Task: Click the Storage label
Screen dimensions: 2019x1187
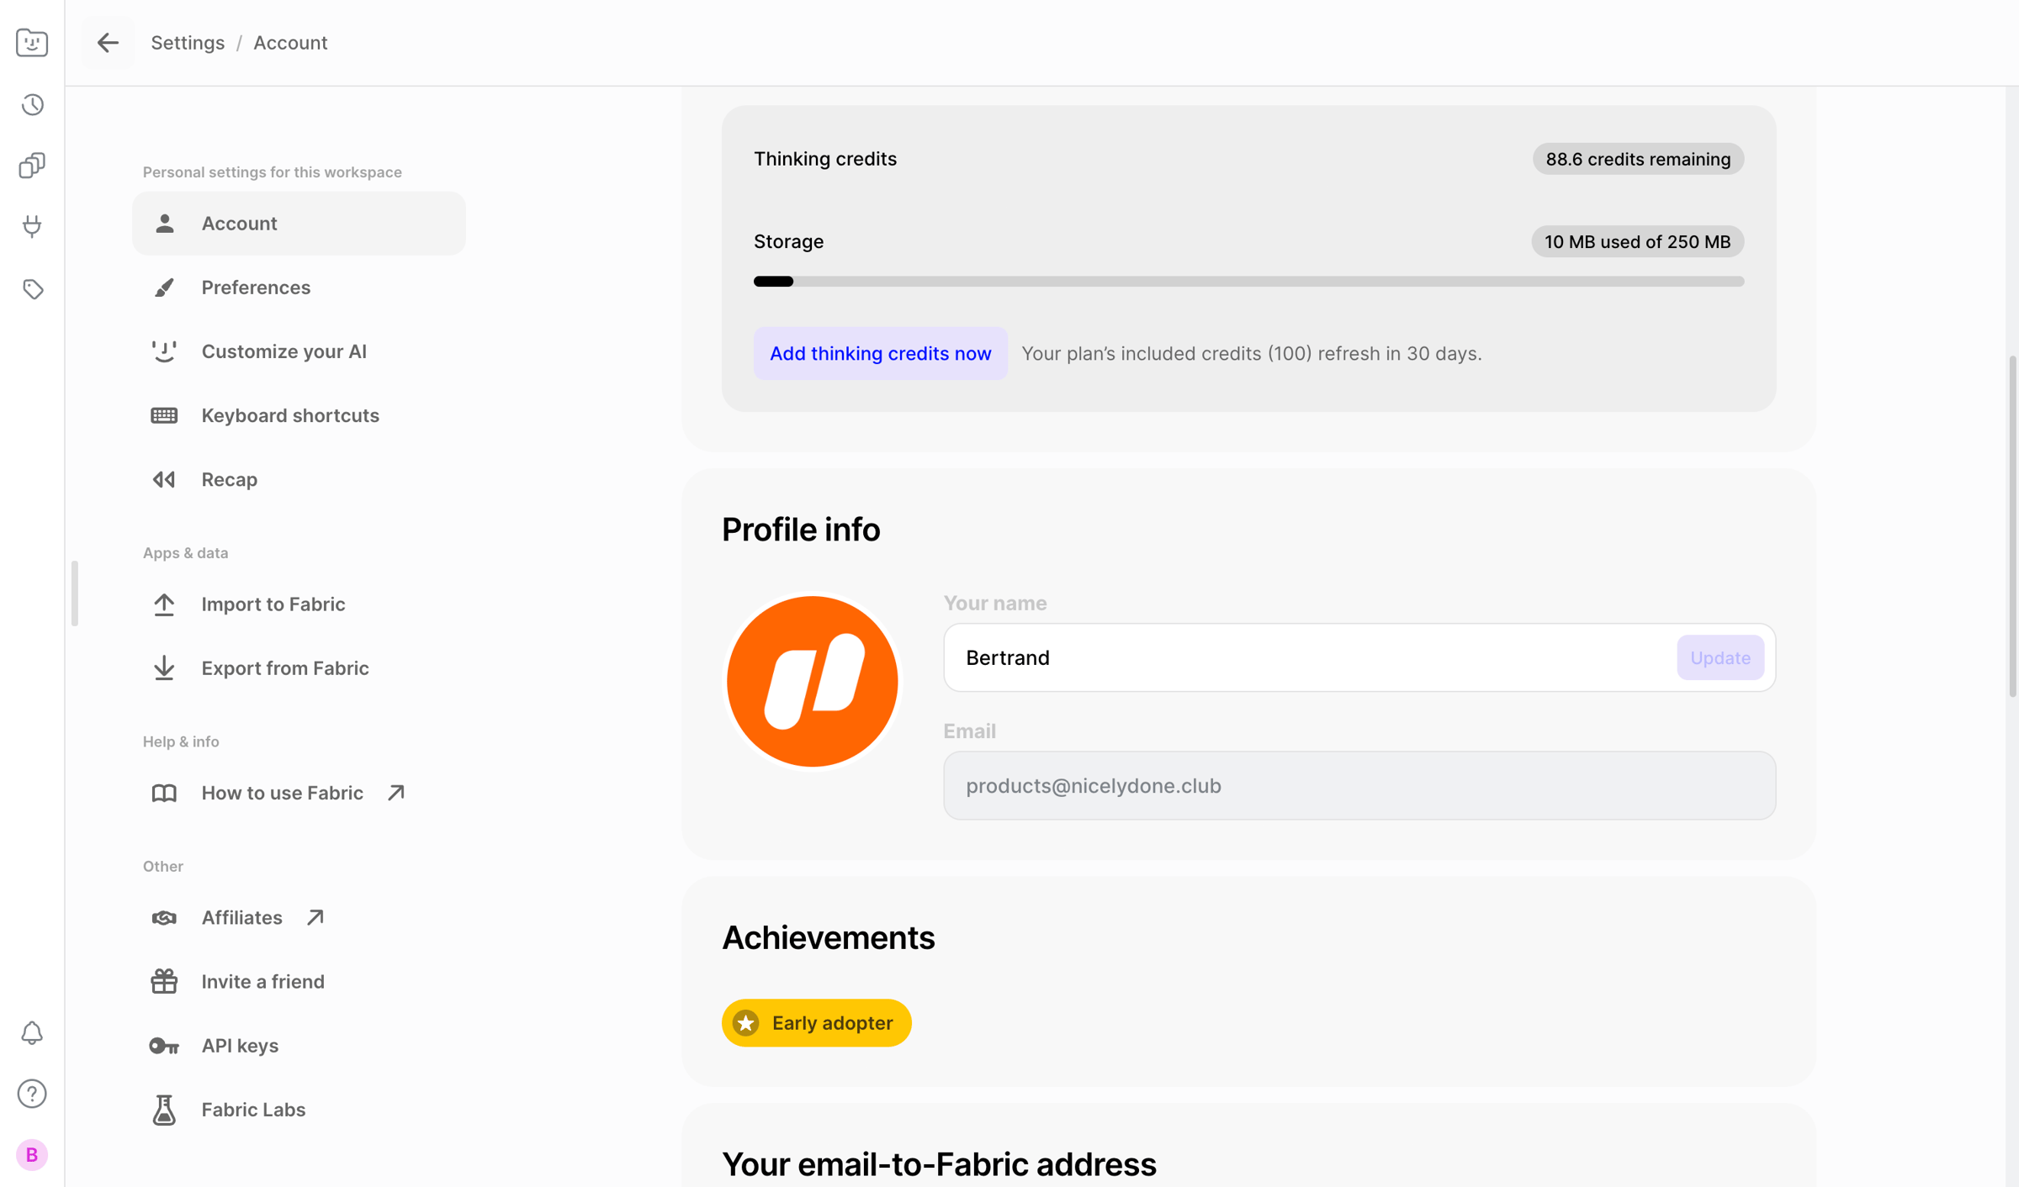Action: pyautogui.click(x=788, y=241)
